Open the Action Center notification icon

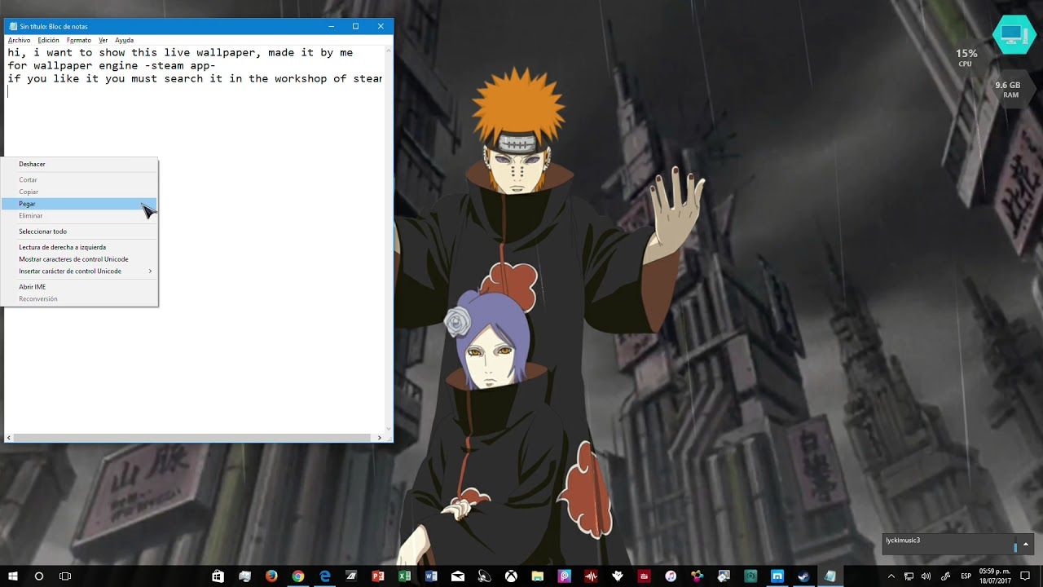[x=1024, y=576]
